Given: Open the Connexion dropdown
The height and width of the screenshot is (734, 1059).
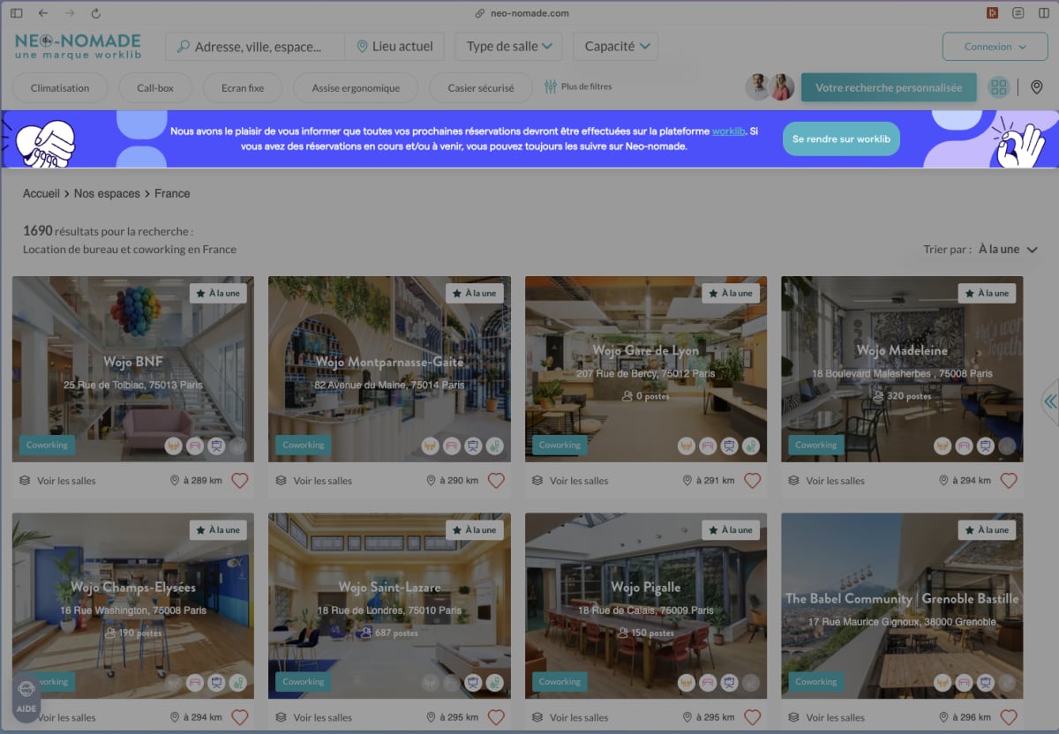Looking at the screenshot, I should [x=995, y=47].
